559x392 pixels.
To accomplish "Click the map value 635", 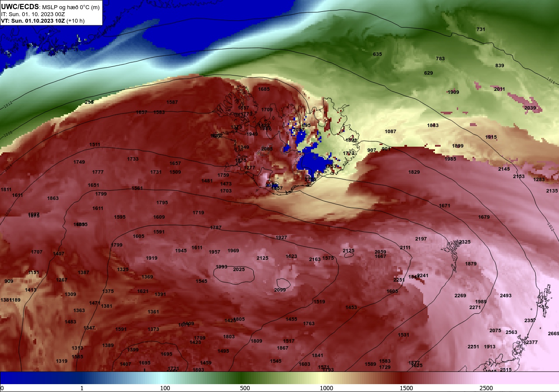I will point(377,54).
